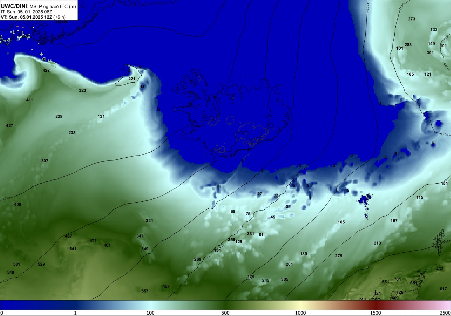The height and width of the screenshot is (316, 451).
Task: Click the map value 331
Action: (x=251, y=234)
